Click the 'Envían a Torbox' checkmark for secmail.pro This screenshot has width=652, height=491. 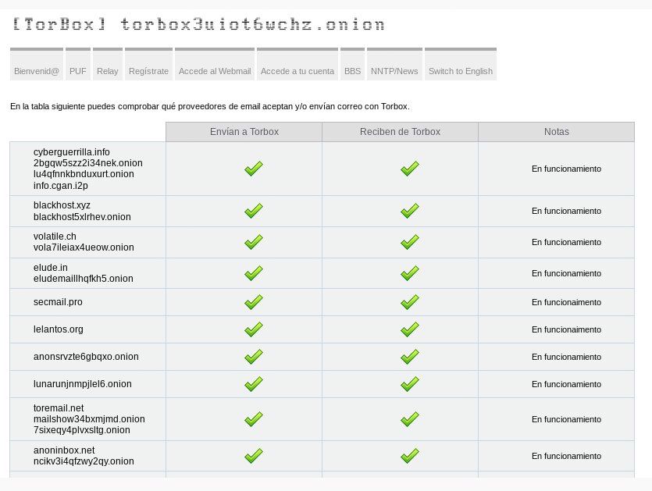point(253,302)
